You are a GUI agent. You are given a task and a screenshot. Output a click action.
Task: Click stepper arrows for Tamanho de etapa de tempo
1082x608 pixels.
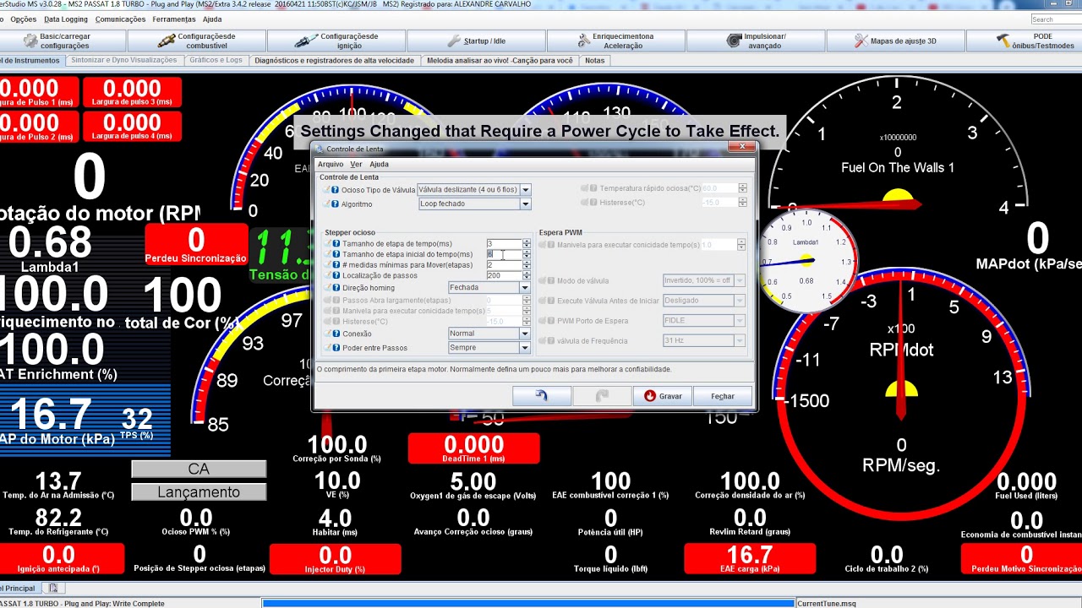526,244
